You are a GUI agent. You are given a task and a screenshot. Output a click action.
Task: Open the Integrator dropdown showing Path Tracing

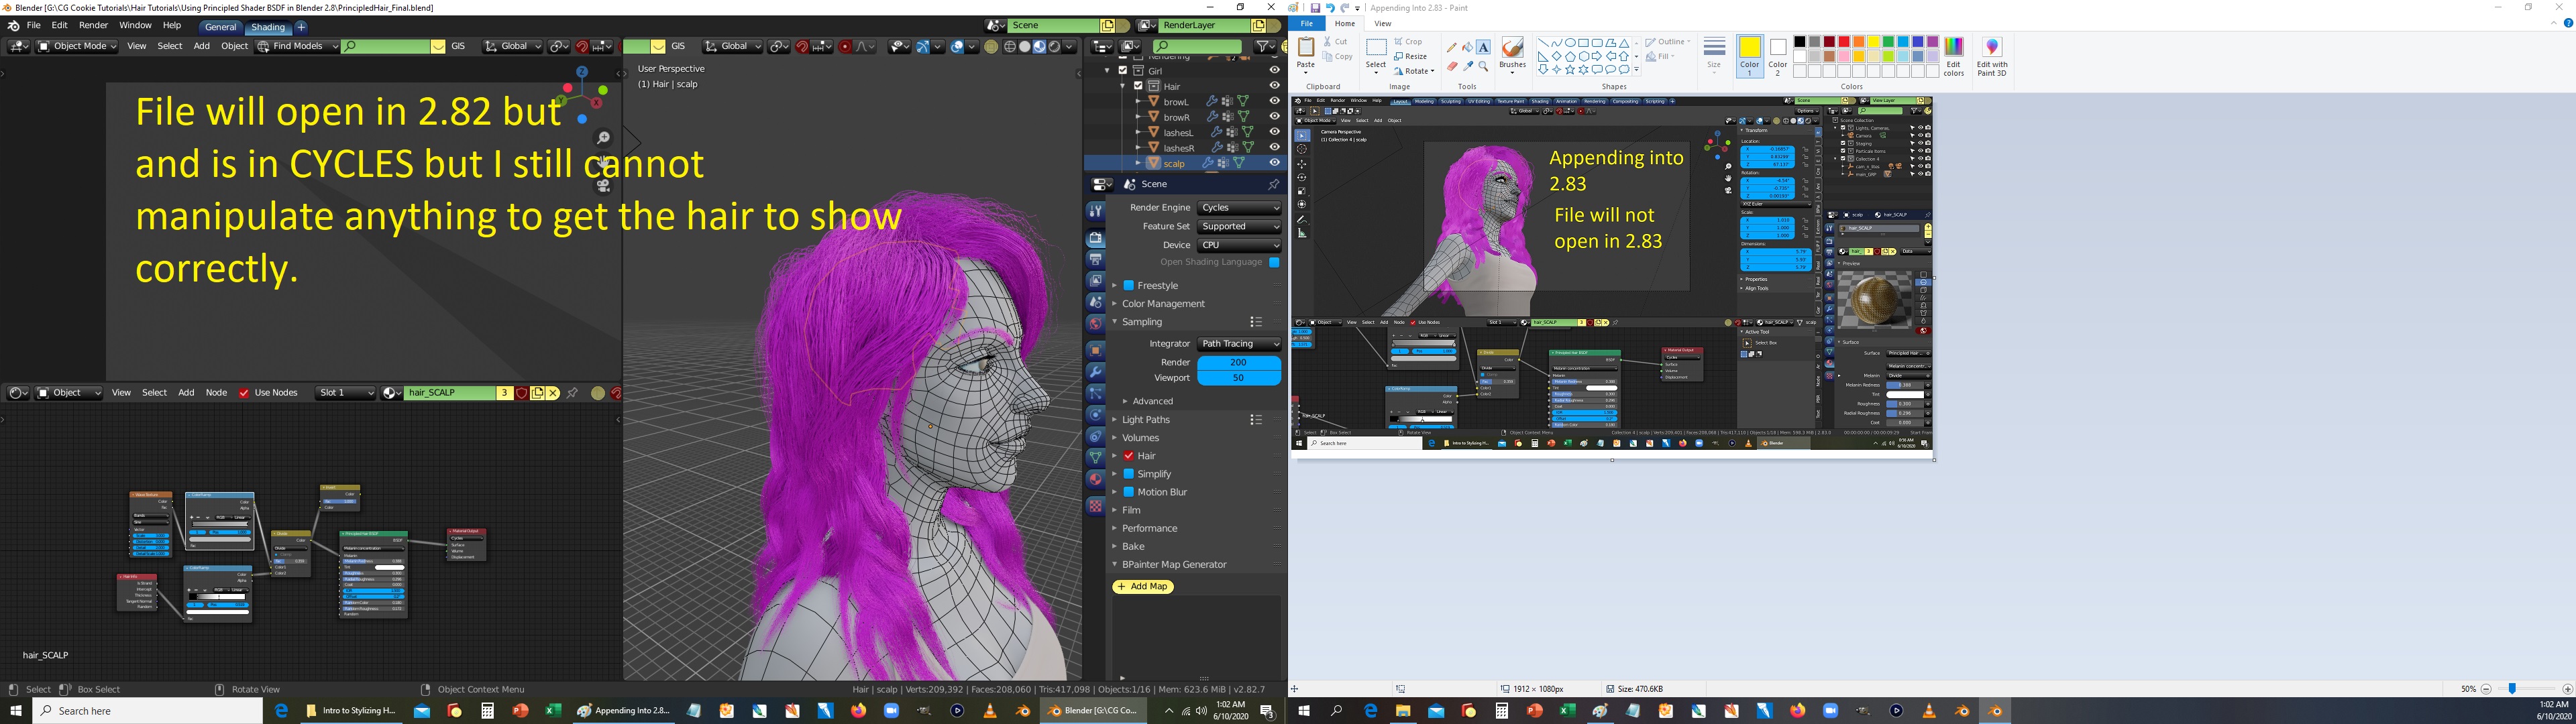tap(1239, 344)
